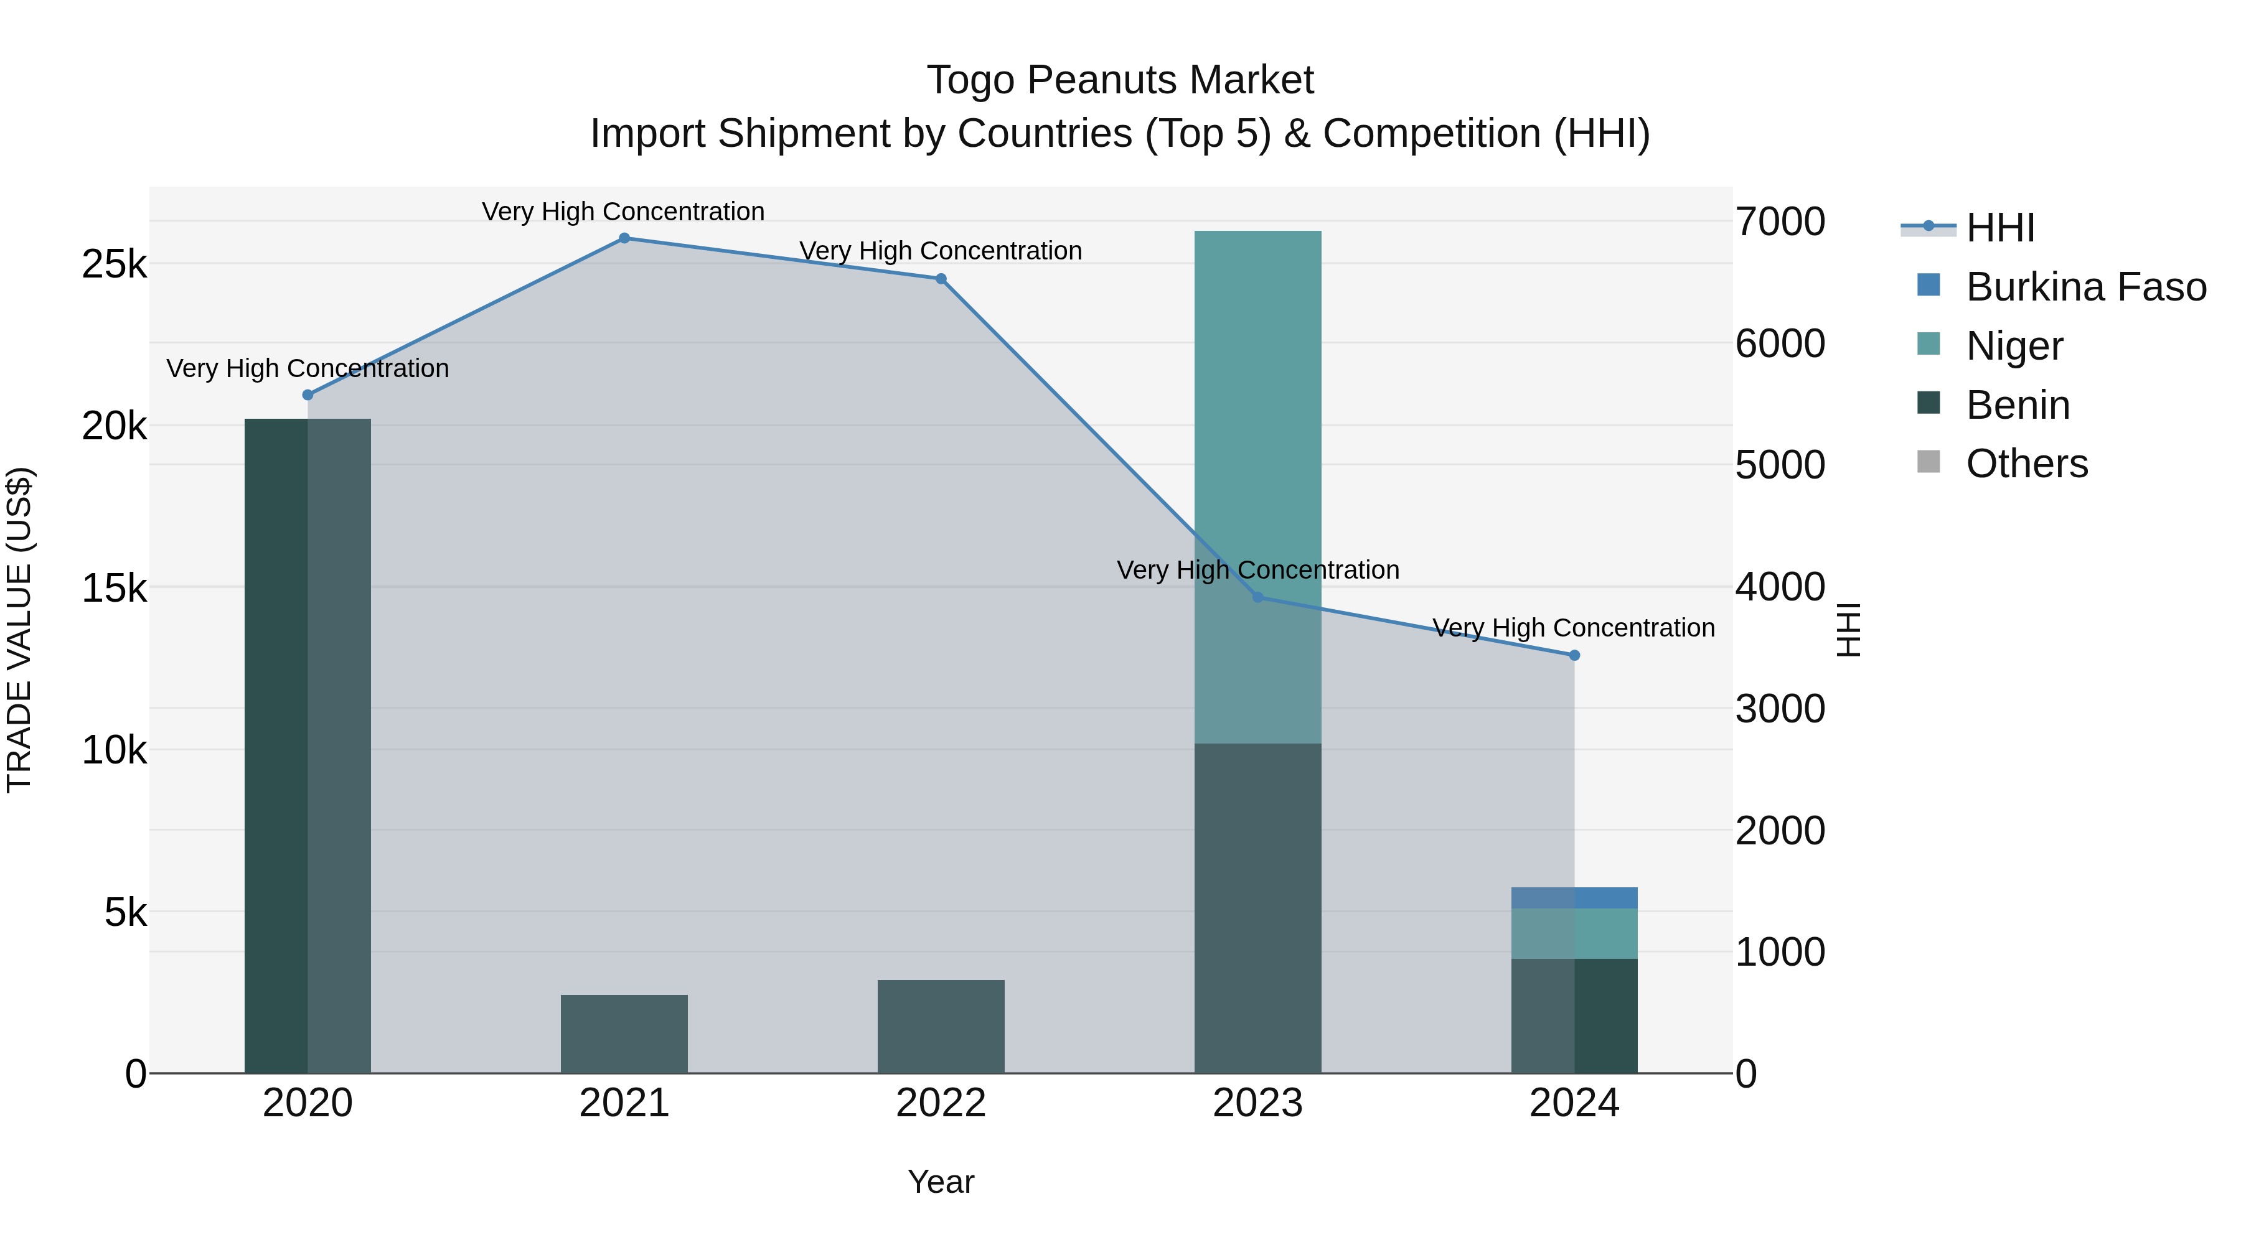This screenshot has width=2241, height=1260.
Task: Select the 2021 HHI data point
Action: 624,238
